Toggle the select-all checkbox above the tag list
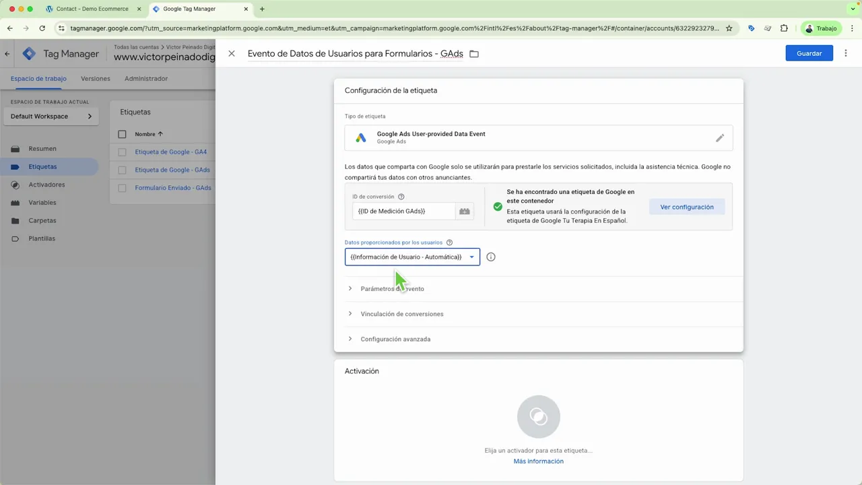 tap(122, 133)
